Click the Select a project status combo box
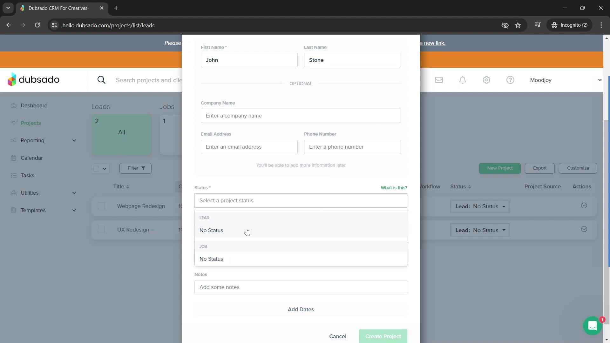The width and height of the screenshot is (610, 343). click(x=301, y=200)
